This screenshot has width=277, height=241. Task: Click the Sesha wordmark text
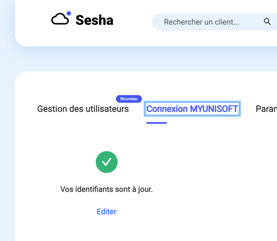click(x=94, y=20)
